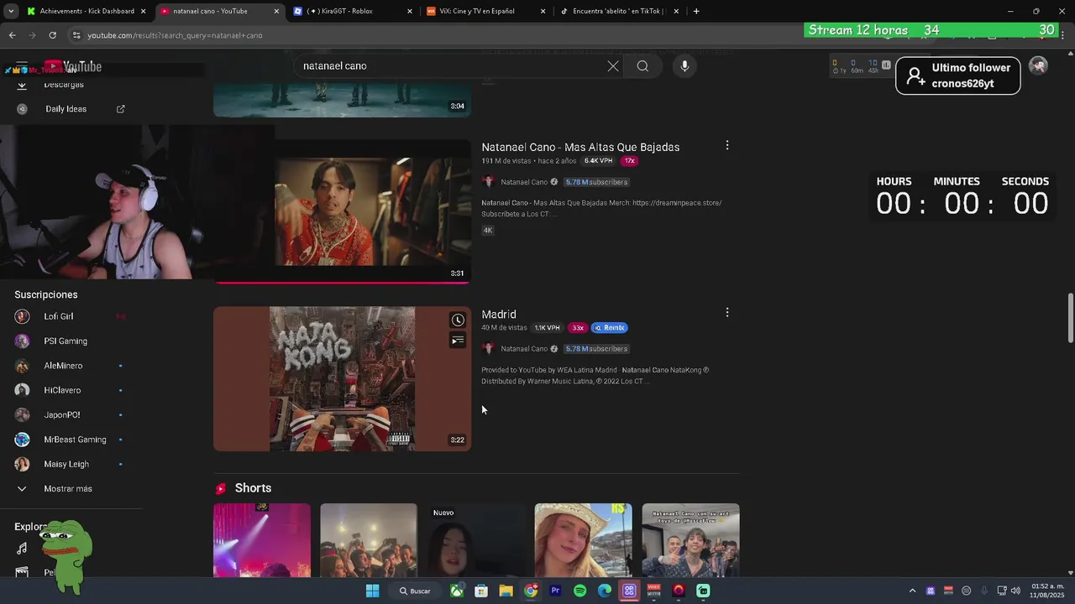This screenshot has height=604, width=1075.
Task: Open the JaponPO! subscription
Action: (62, 414)
